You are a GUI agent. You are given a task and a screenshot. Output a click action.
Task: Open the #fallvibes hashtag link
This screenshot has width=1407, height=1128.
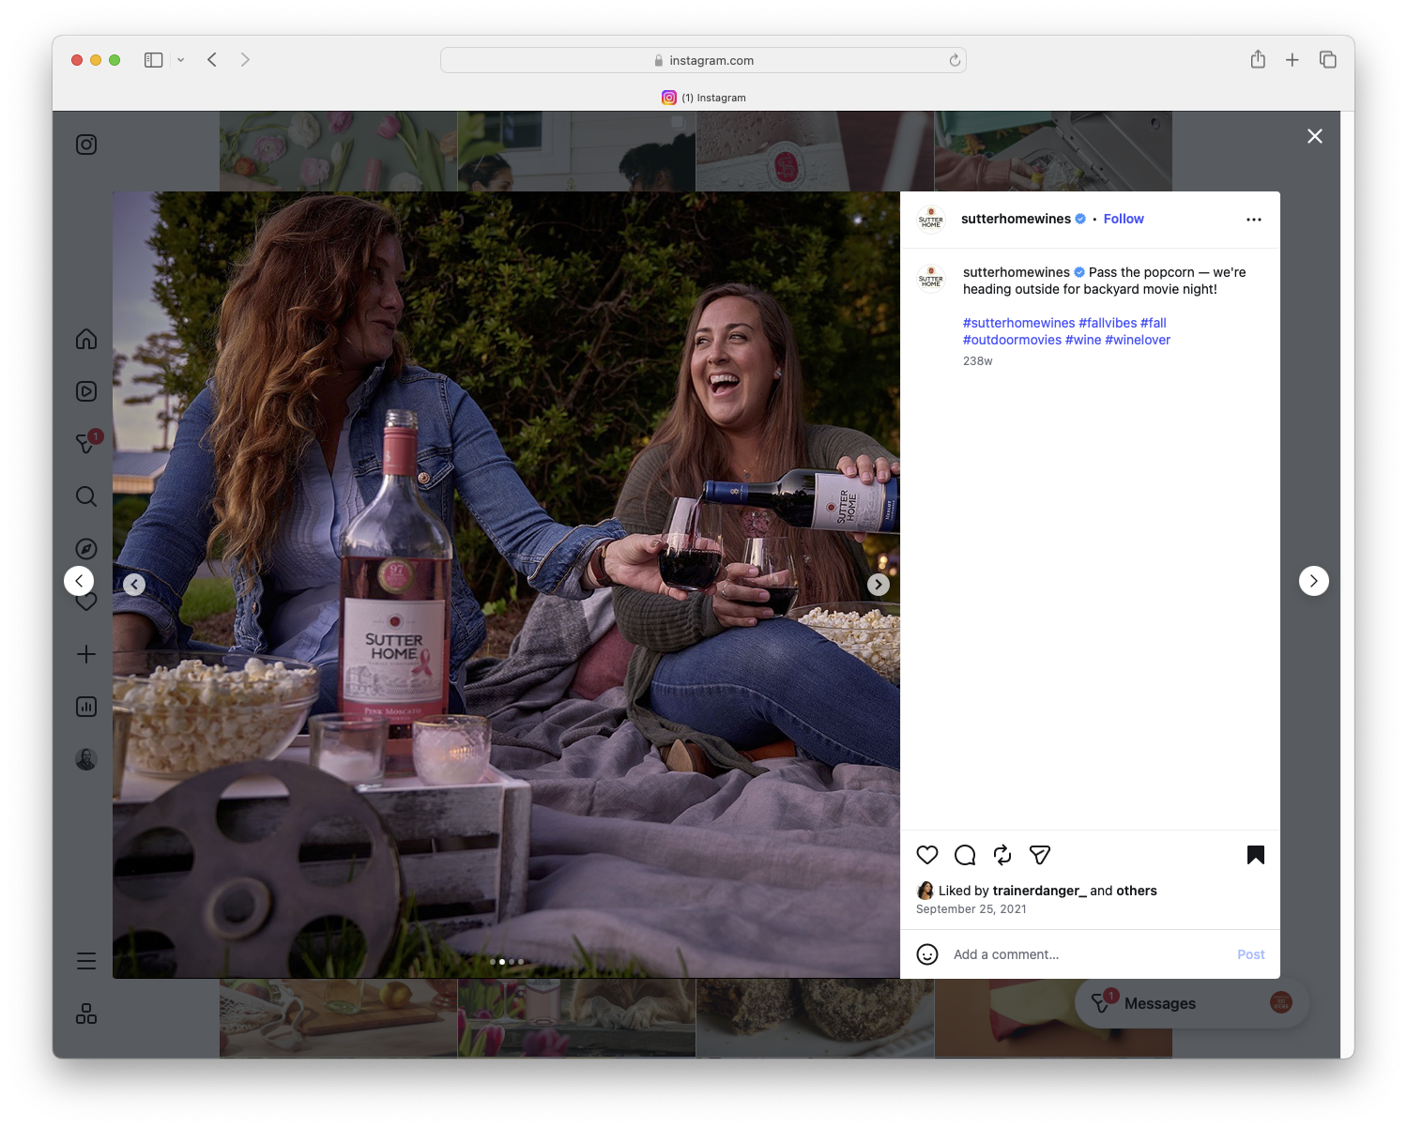click(1109, 322)
